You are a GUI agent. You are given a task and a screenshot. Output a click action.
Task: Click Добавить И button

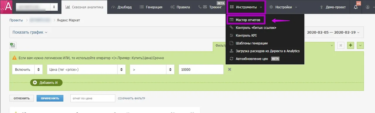(46, 82)
